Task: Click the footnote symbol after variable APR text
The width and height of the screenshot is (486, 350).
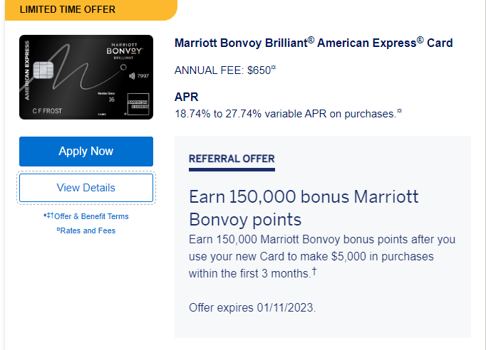Action: (400, 110)
